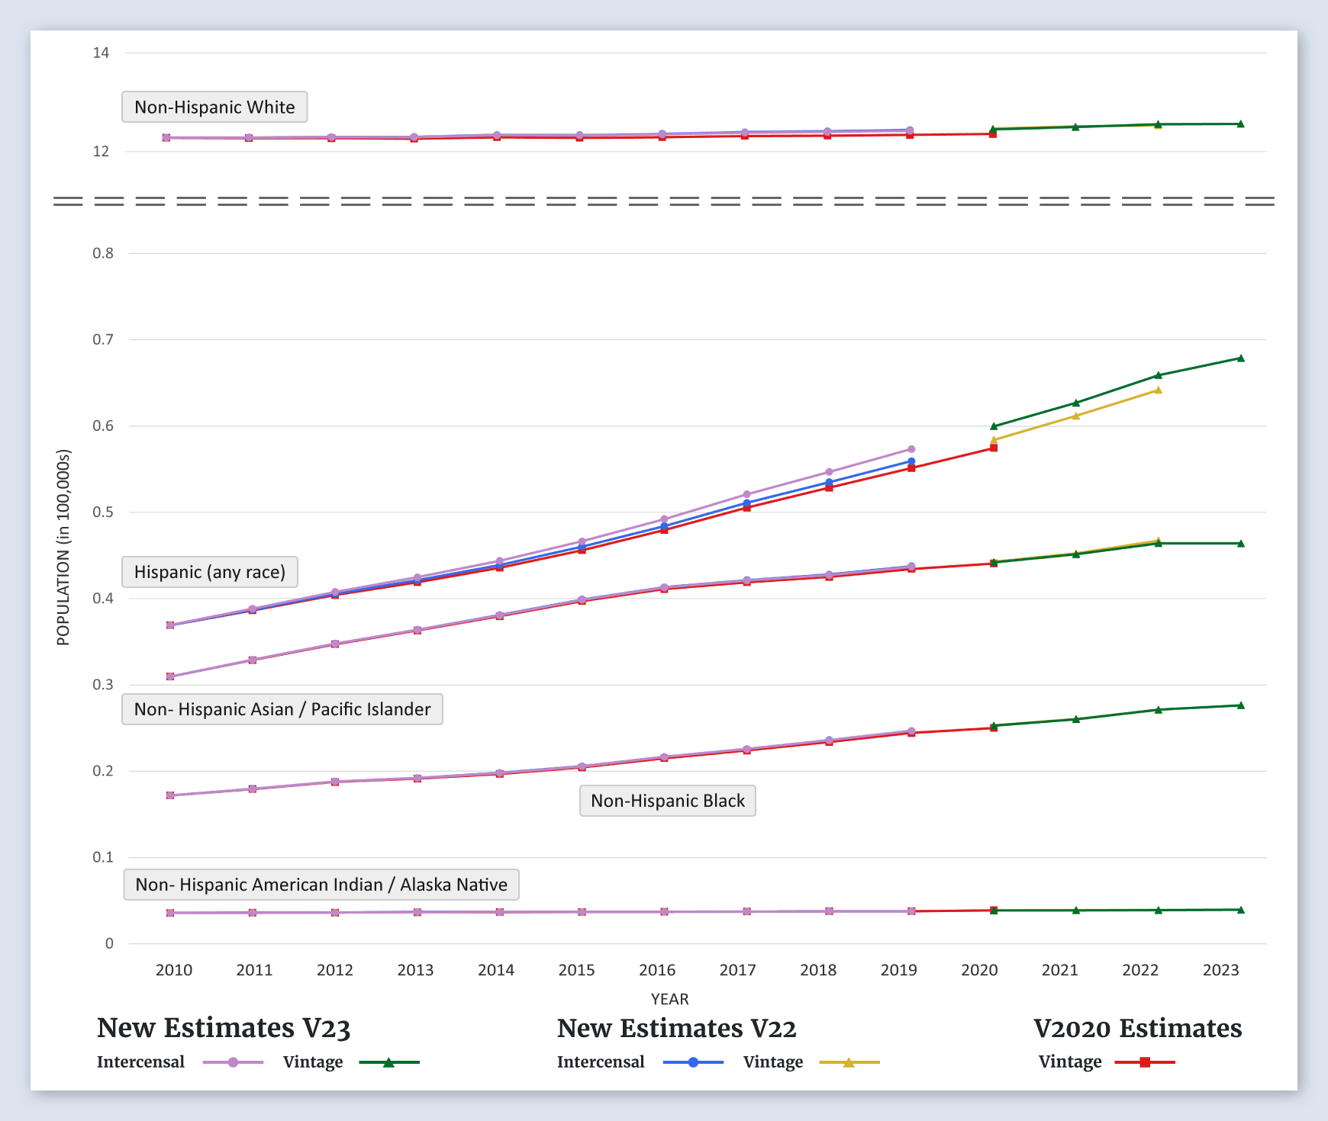1328x1121 pixels.
Task: Click the New Estimates V22 legend heading
Action: 676,1028
